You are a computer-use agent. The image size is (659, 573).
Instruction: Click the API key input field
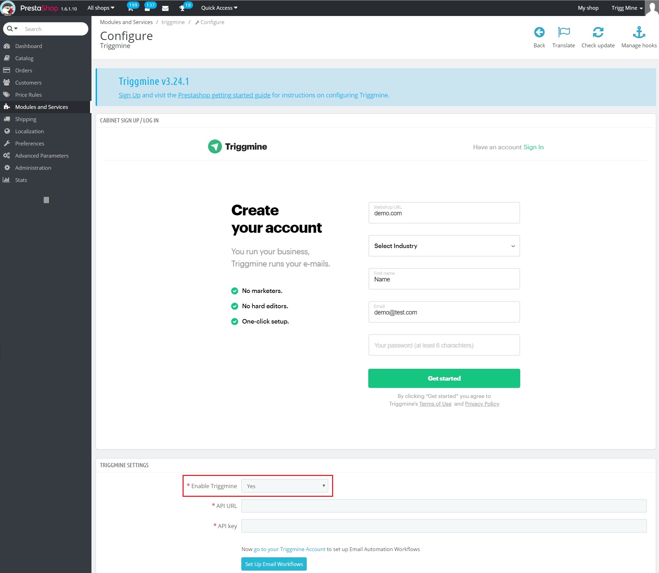pos(444,526)
